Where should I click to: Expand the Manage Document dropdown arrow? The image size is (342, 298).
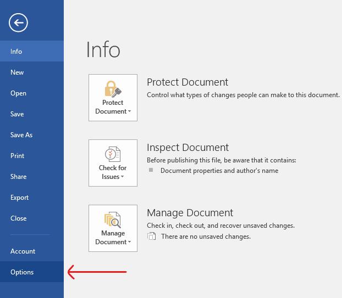(129, 242)
